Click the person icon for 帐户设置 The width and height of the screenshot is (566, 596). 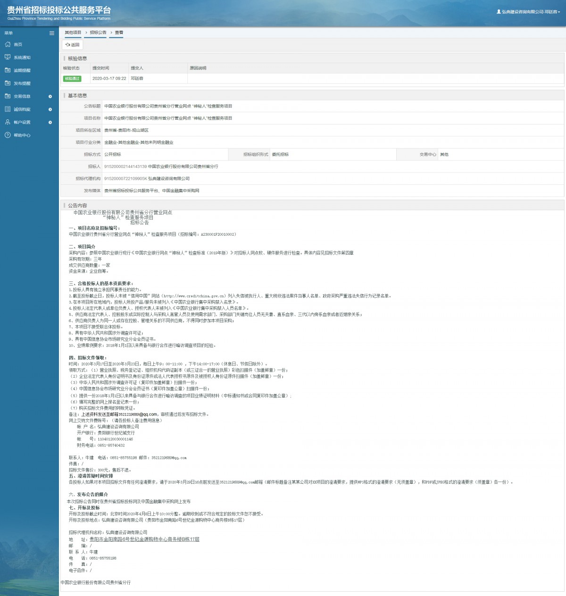tap(8, 122)
